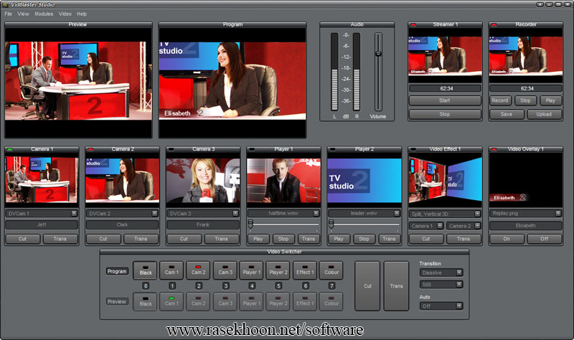Select Colour on the Program bus
Viewport: 574px width, 340px height.
[331, 270]
